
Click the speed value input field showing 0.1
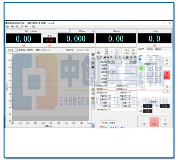click(148, 56)
